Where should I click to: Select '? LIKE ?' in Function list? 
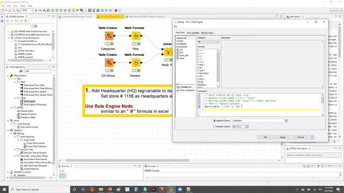click(201, 71)
